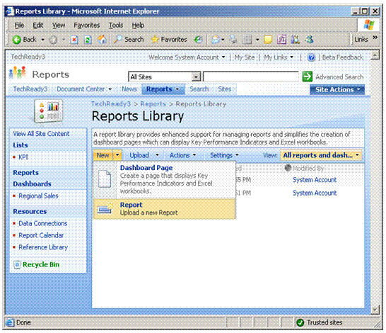Click the purple Research icon in toolbar

(281, 40)
